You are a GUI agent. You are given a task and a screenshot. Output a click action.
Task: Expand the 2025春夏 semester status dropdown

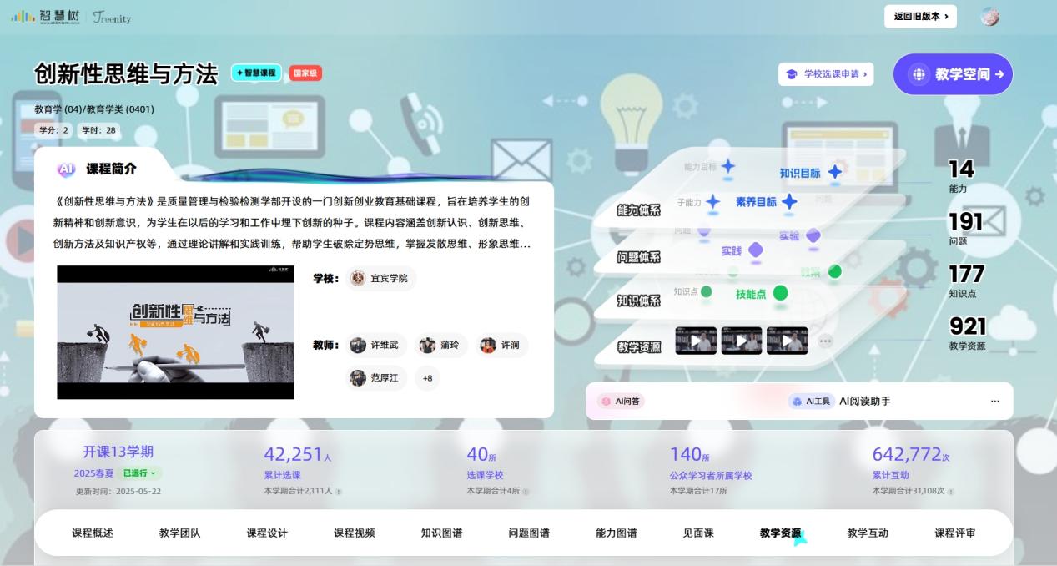140,473
